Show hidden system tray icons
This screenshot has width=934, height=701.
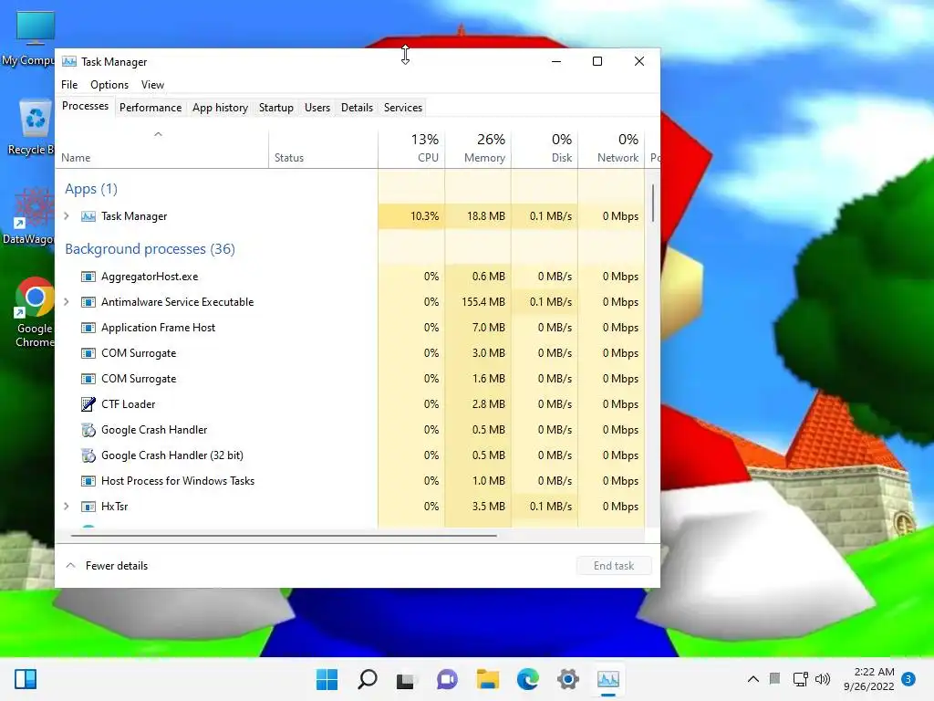[752, 679]
